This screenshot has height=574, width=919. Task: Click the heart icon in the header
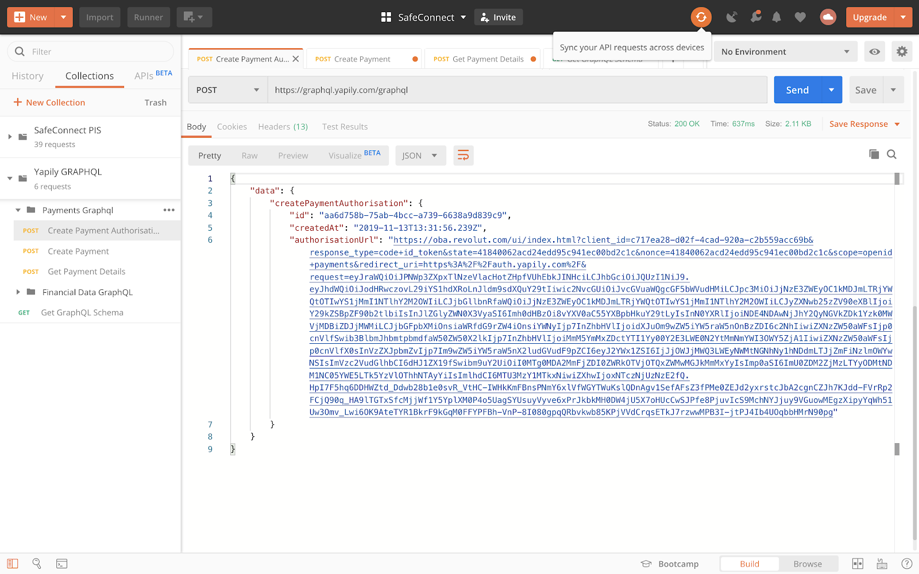pyautogui.click(x=800, y=17)
